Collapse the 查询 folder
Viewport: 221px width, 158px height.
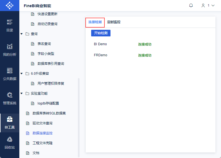coord(22,34)
